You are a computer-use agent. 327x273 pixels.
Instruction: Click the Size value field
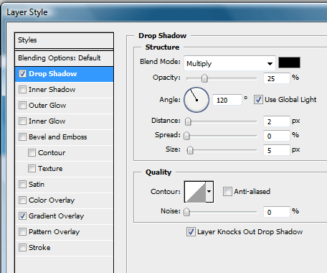(x=277, y=150)
